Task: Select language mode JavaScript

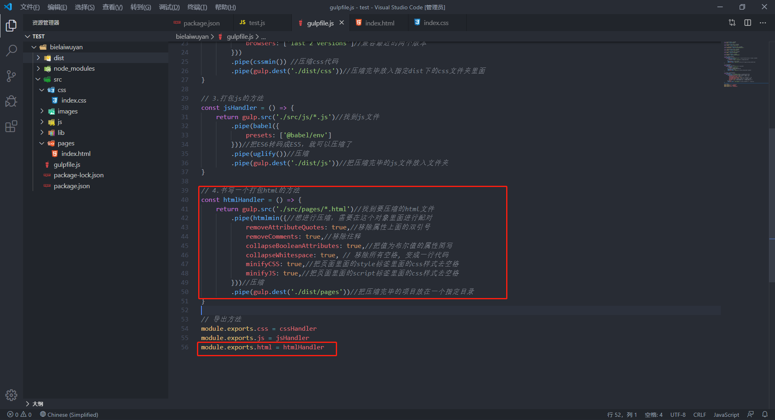Action: coord(726,414)
